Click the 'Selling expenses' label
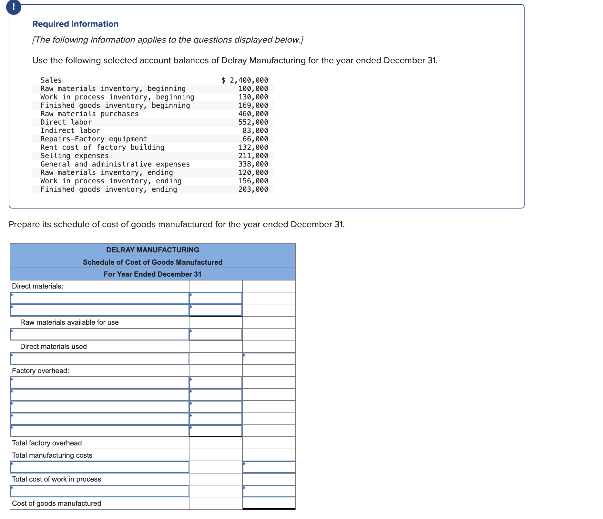 [x=75, y=156]
